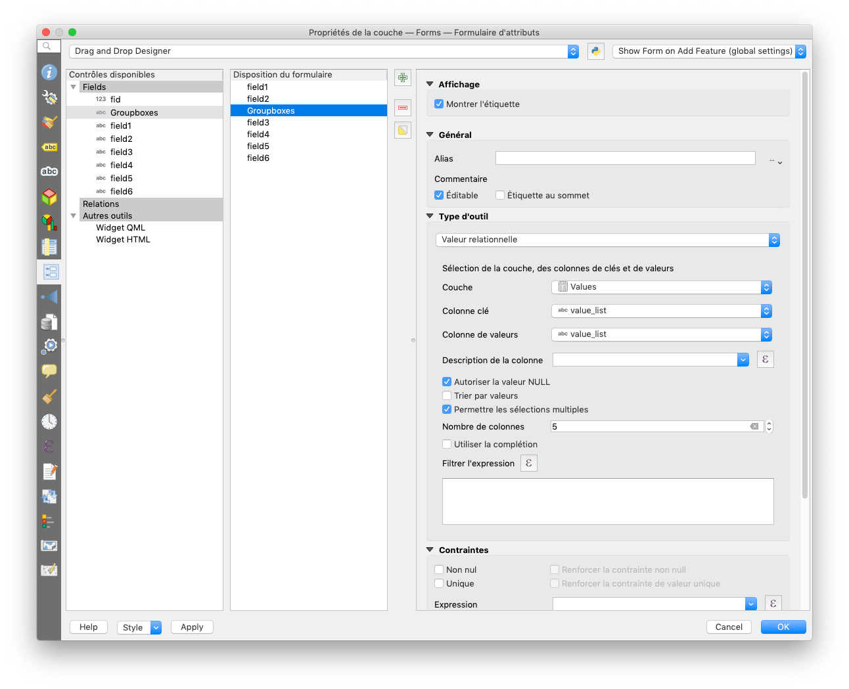Viewport: 849px width, 689px height.
Task: Click the Apply button
Action: (x=191, y=627)
